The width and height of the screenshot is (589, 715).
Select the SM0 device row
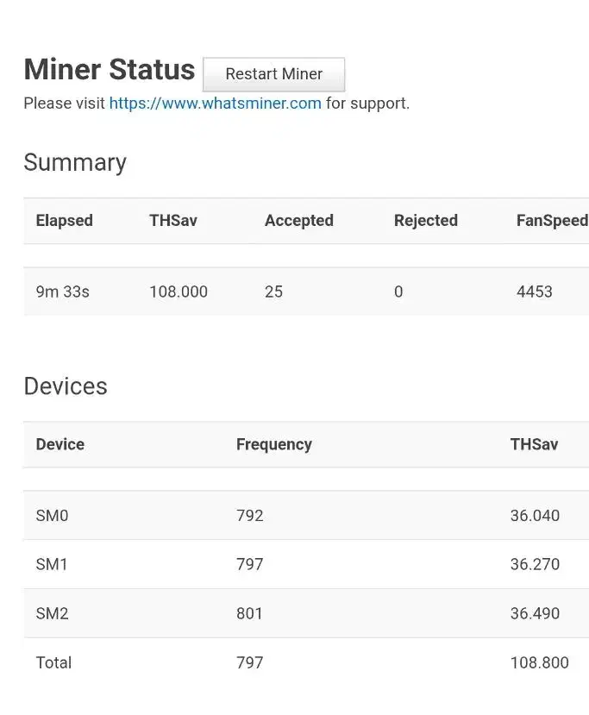coord(52,516)
